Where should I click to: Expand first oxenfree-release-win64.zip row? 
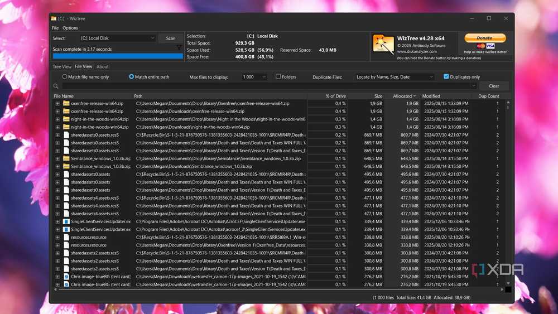click(57, 104)
